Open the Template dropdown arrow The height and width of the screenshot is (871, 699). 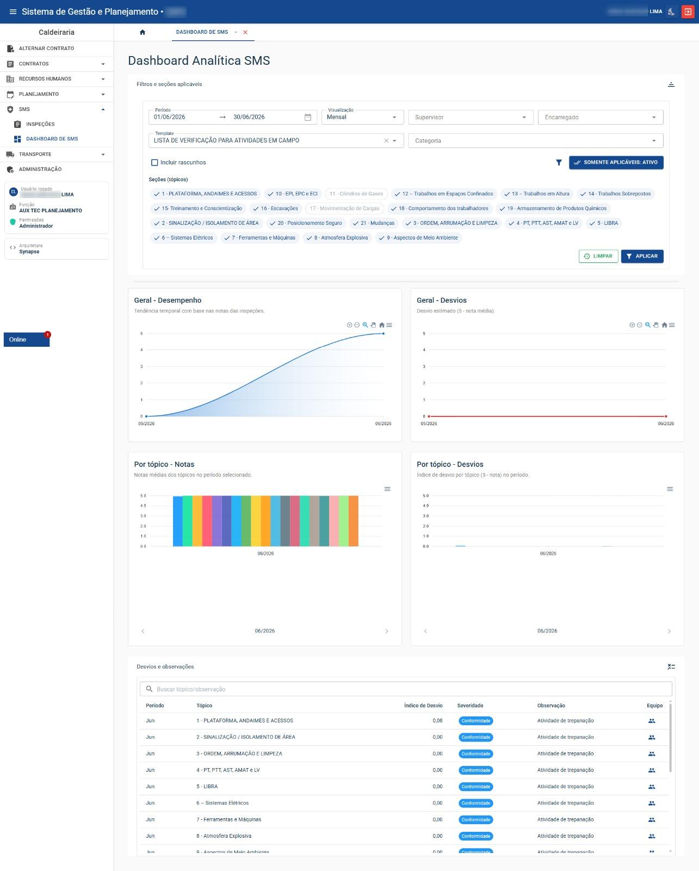pyautogui.click(x=395, y=140)
